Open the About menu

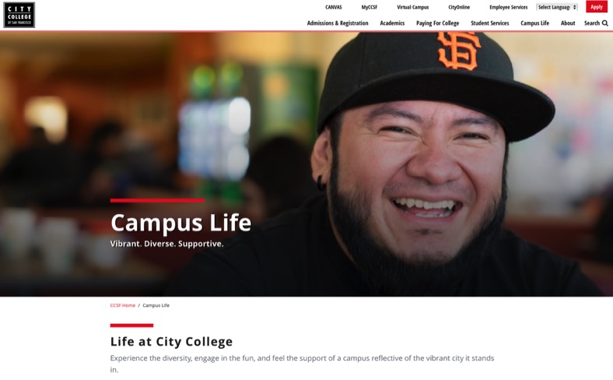coord(568,23)
